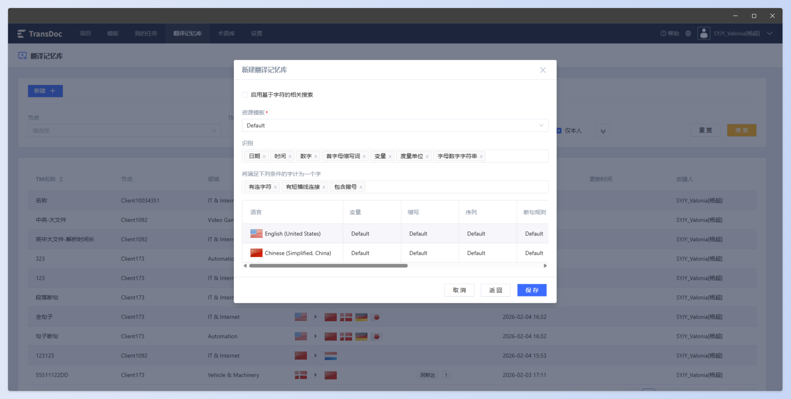Viewport: 791px width, 399px height.
Task: Remove the 数字 recognition tag
Action: click(x=316, y=156)
